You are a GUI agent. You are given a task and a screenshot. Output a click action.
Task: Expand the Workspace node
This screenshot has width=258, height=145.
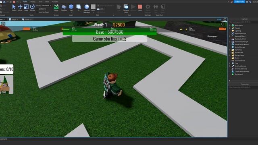(x=230, y=25)
